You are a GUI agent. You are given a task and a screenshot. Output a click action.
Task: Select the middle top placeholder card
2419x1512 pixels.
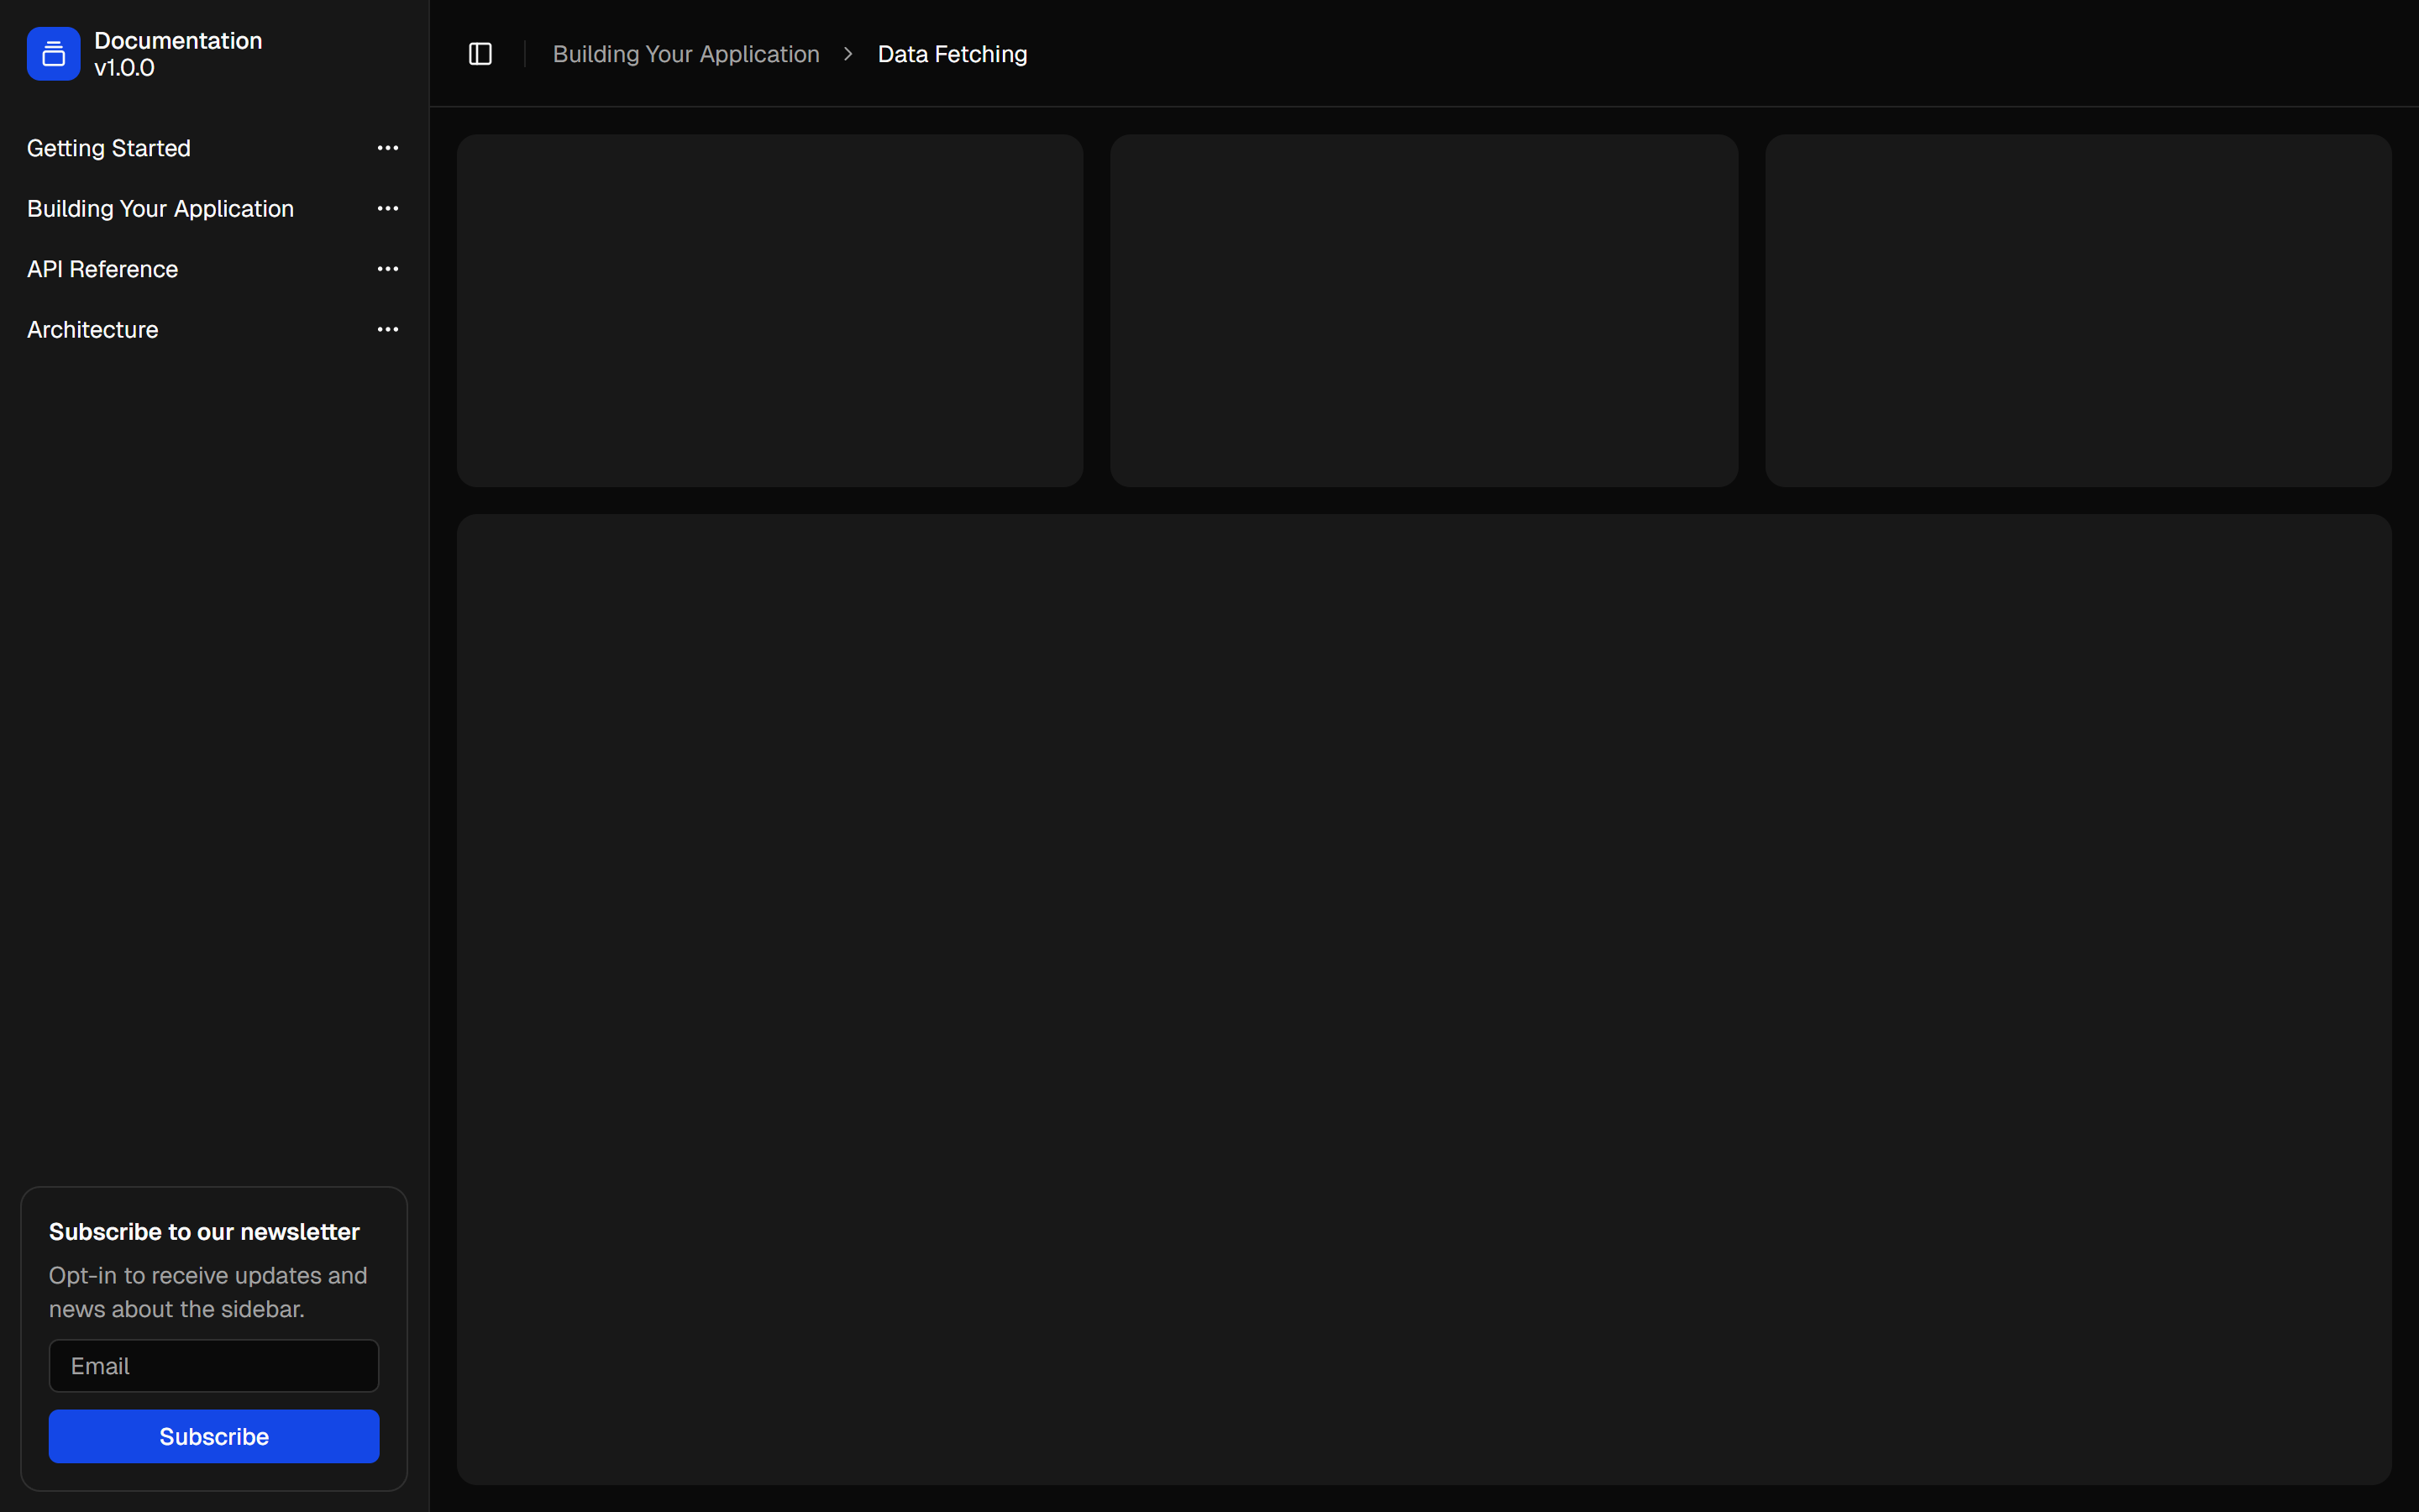pos(1424,310)
